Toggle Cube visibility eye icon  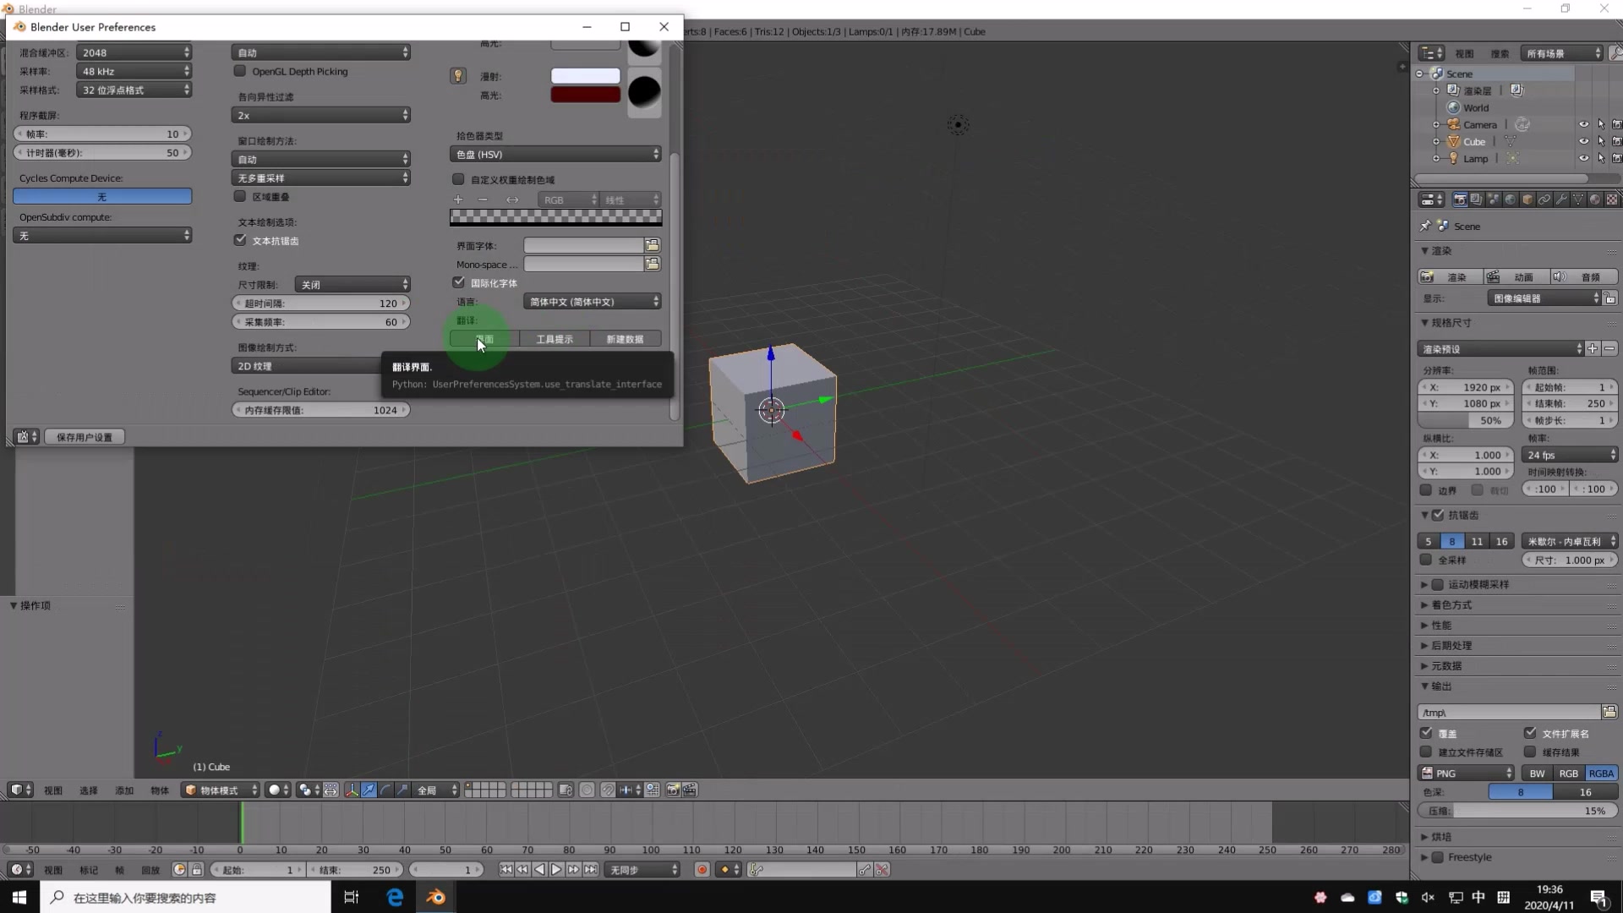pos(1583,141)
